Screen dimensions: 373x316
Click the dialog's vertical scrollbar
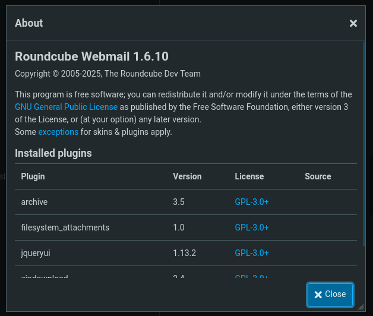coord(363,143)
